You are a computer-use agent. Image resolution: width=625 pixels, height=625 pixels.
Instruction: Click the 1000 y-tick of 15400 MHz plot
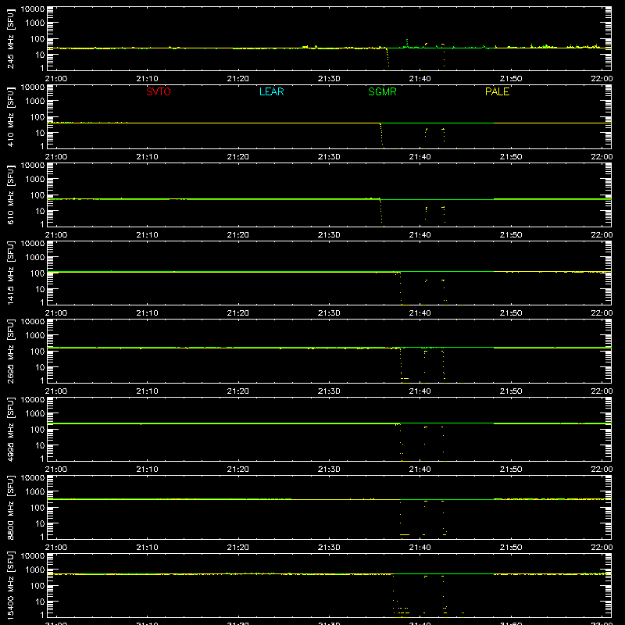click(x=35, y=570)
